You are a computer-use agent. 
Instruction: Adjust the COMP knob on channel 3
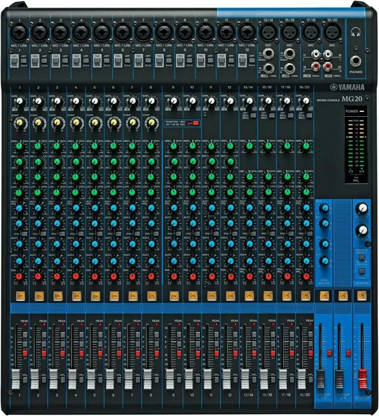[57, 122]
